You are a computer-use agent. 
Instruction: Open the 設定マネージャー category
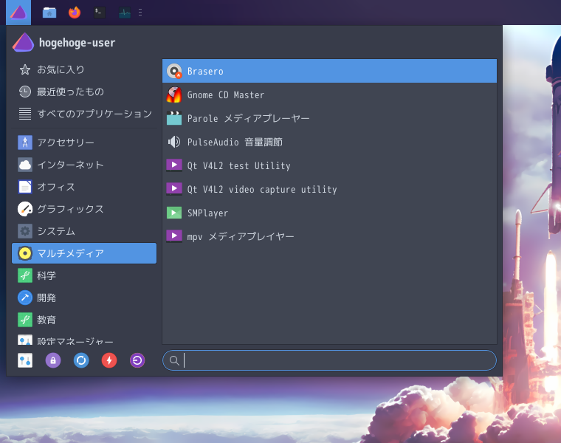pyautogui.click(x=84, y=339)
